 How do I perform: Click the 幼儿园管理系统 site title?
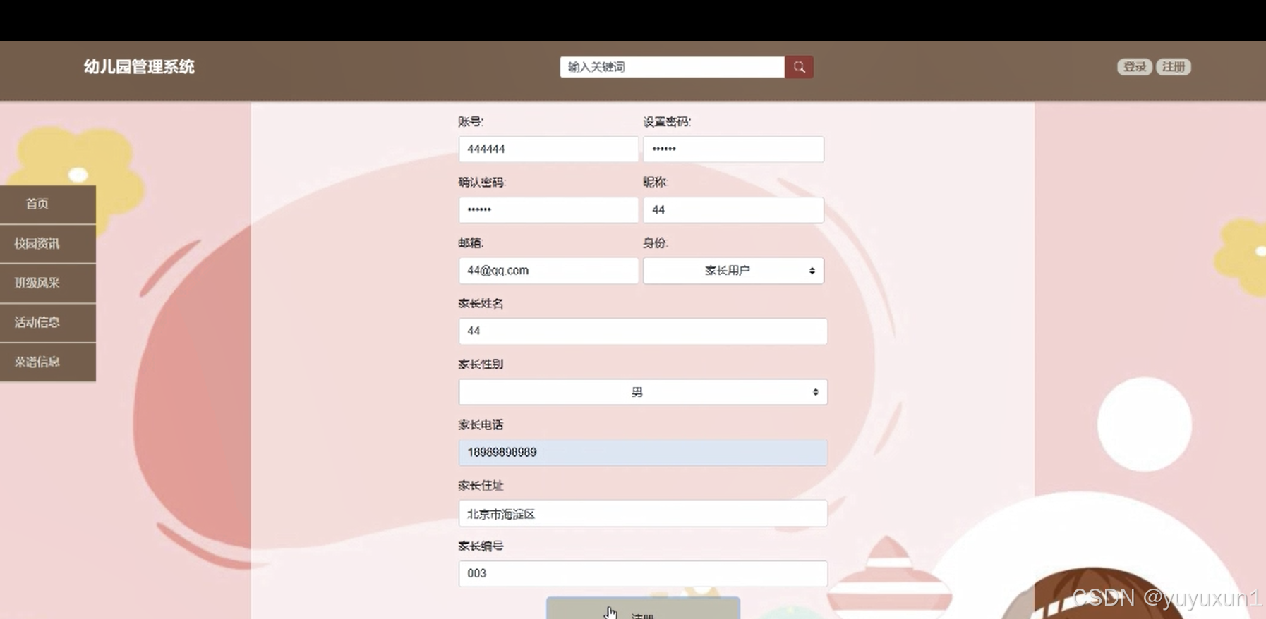[139, 67]
